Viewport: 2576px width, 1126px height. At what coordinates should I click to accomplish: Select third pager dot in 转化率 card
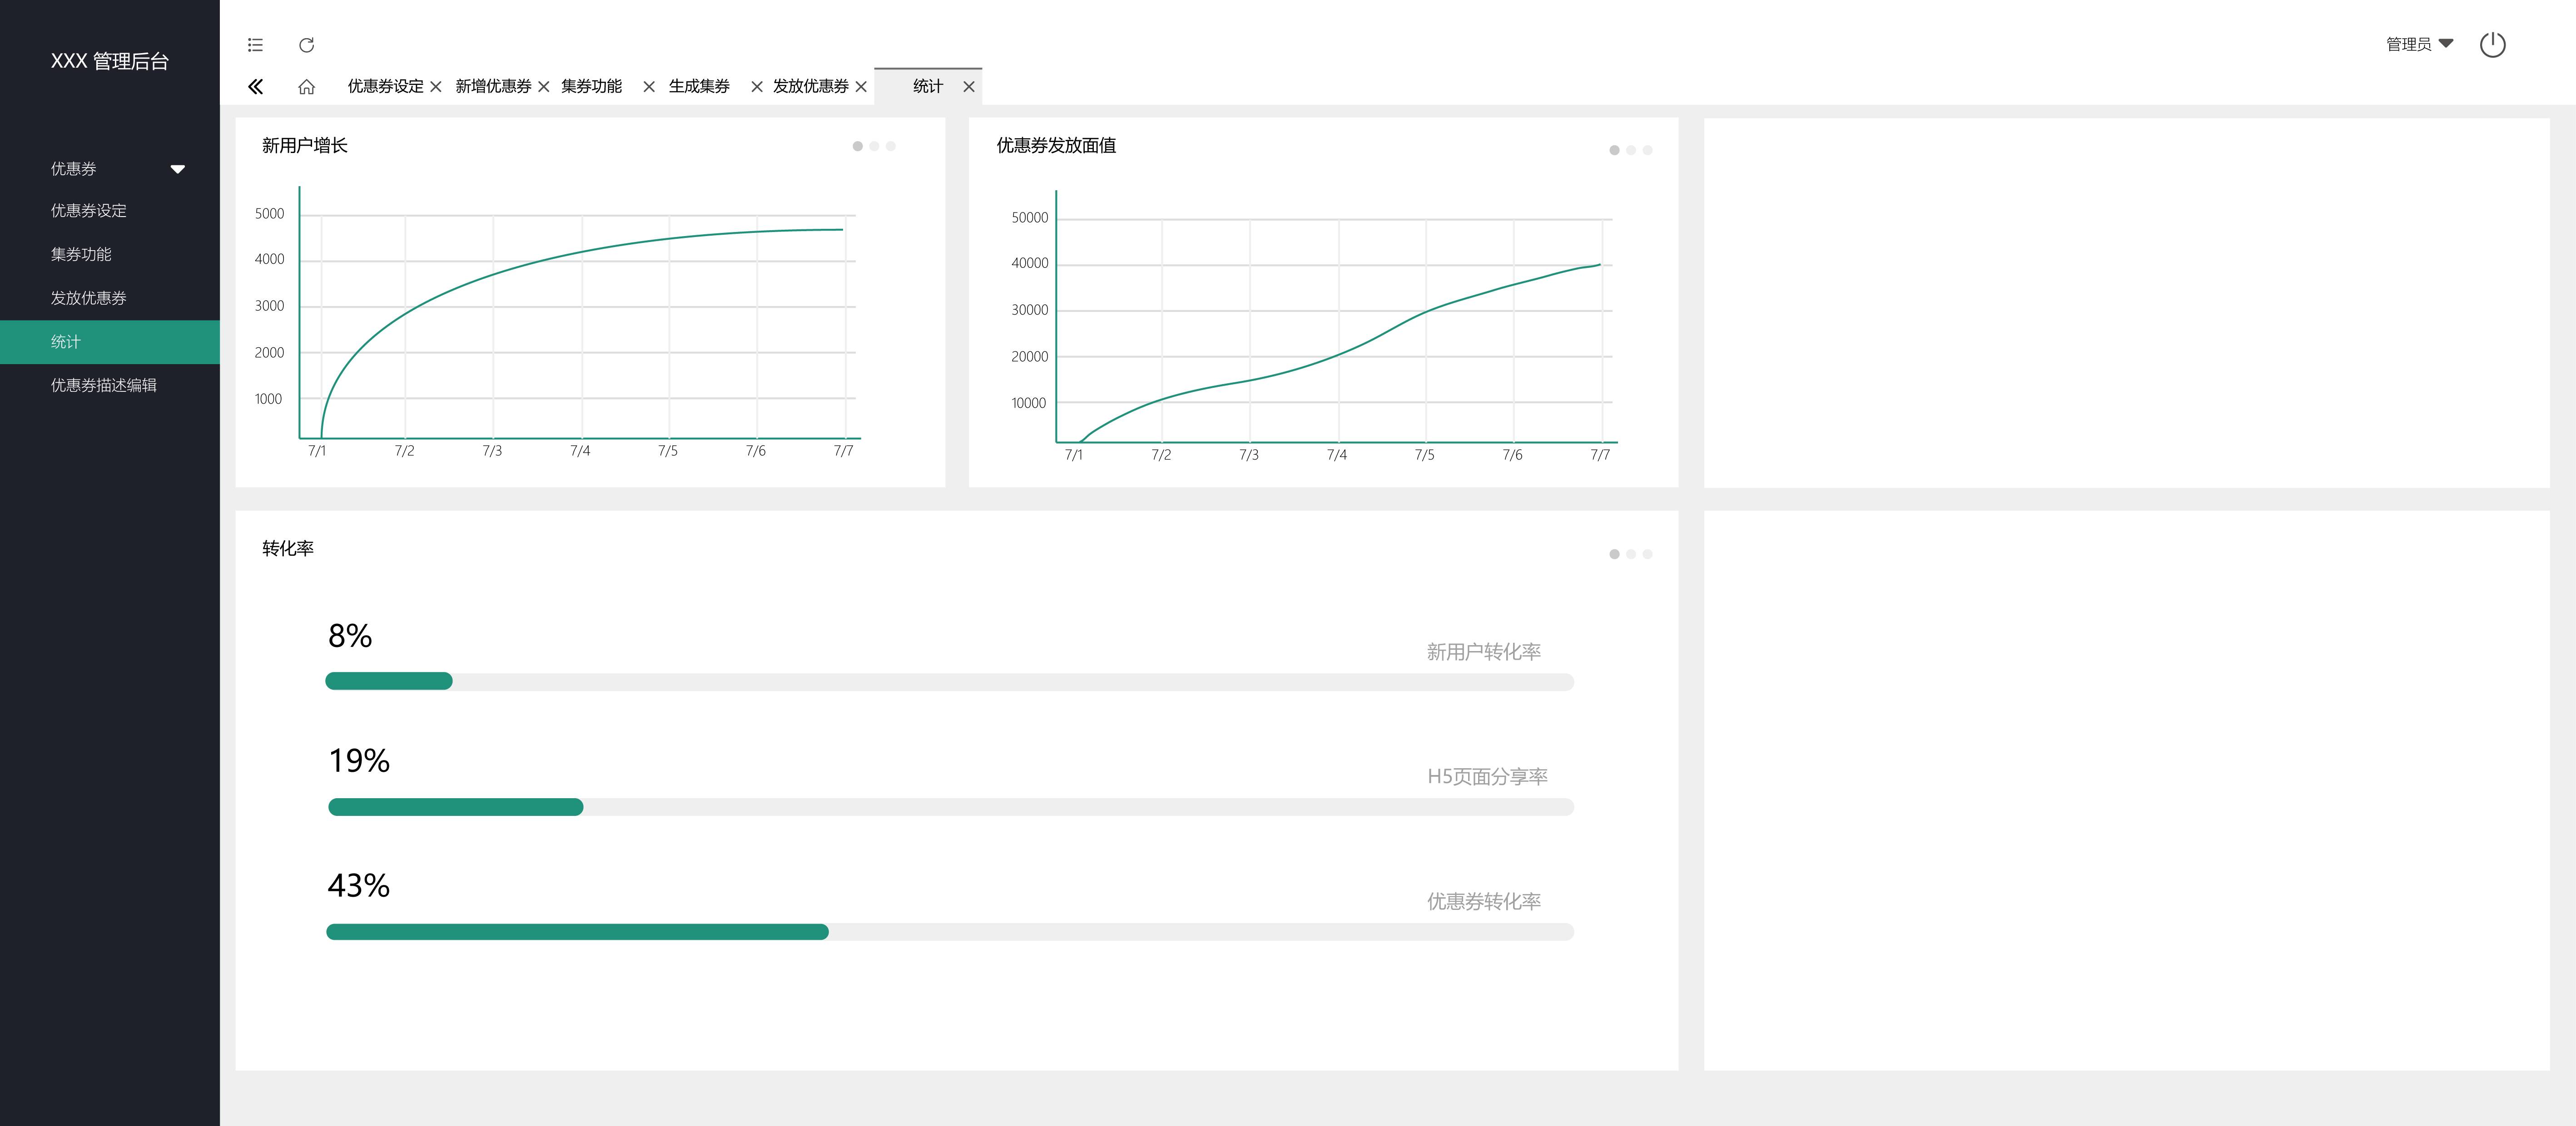(1648, 554)
